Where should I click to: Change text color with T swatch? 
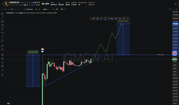[x=105, y=19]
